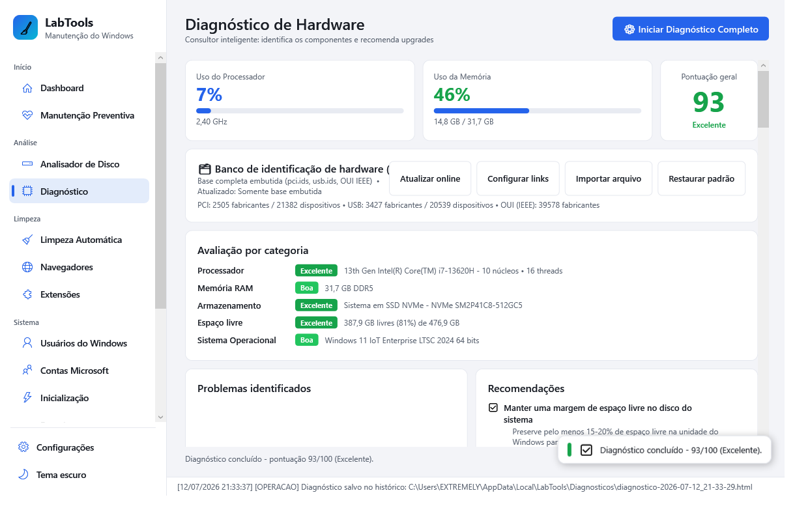
Task: Click the Manutenção Preventiva heart icon
Action: [27, 115]
